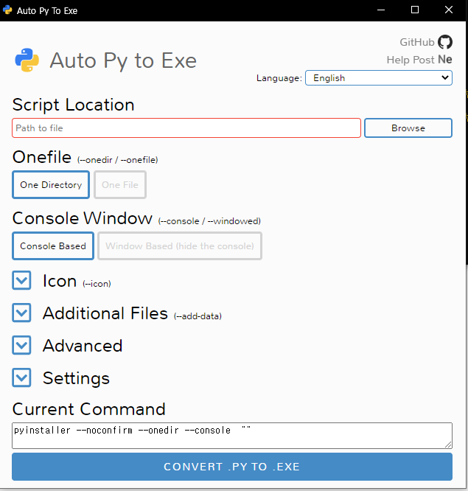Click the Auto Py to Exe page title
Image resolution: width=468 pixels, height=491 pixels.
123,60
